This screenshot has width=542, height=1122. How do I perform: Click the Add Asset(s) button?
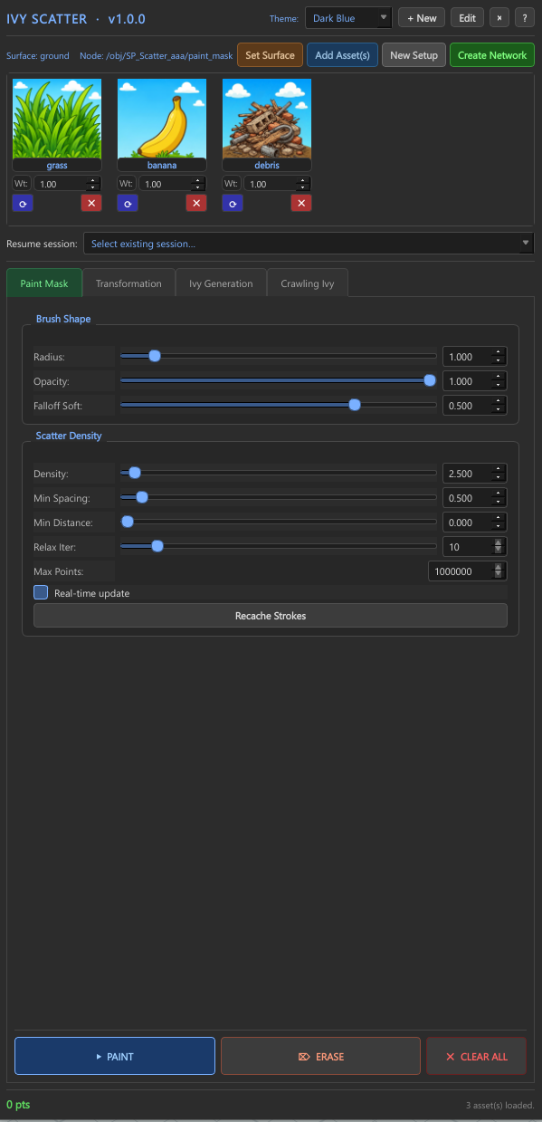pyautogui.click(x=342, y=55)
